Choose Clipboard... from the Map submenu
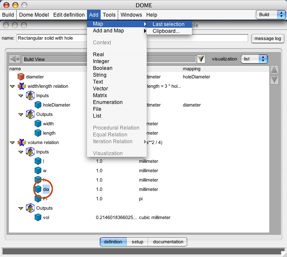 (x=169, y=31)
